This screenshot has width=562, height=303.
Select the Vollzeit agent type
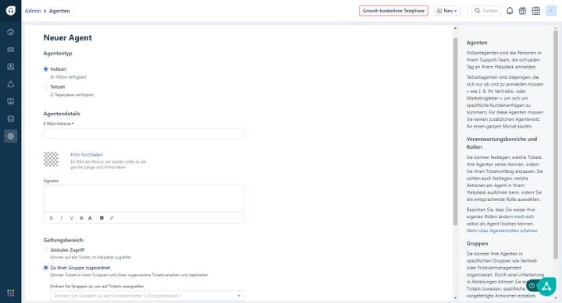point(46,69)
